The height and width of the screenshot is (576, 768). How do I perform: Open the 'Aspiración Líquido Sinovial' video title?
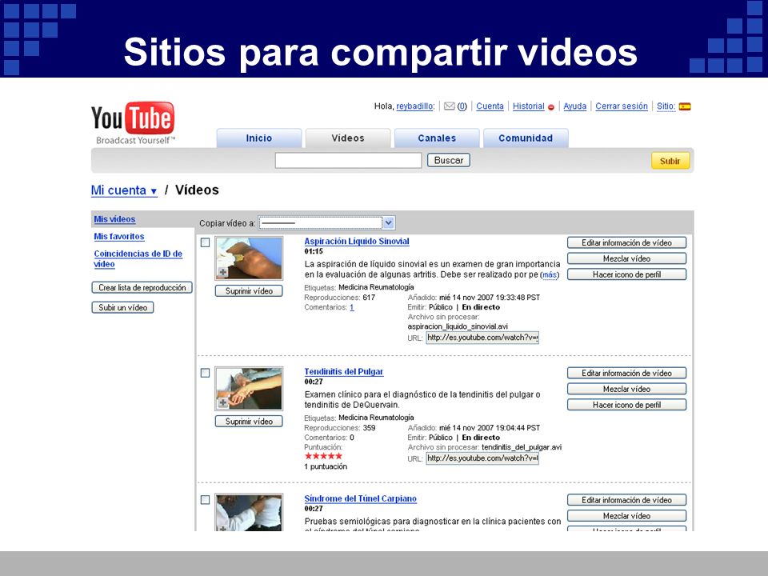click(357, 241)
